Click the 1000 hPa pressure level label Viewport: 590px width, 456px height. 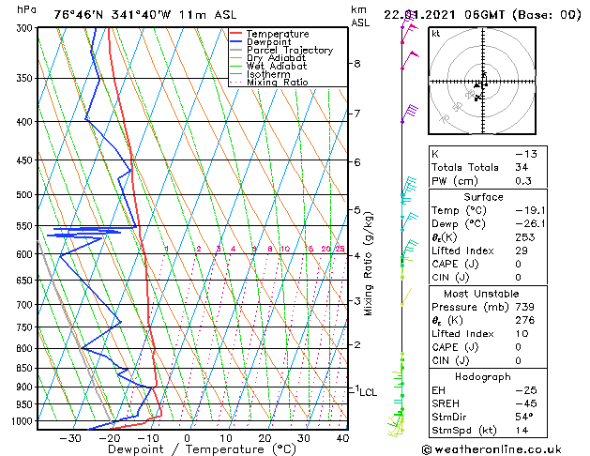24,421
